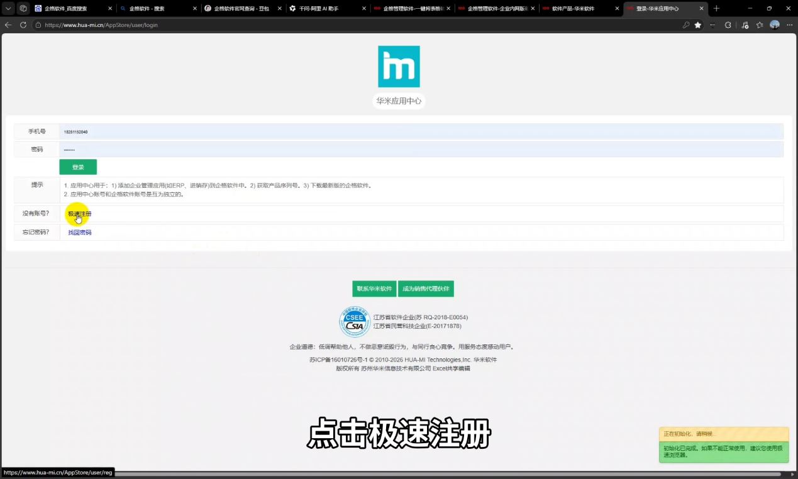Click the browser address bar URL
The width and height of the screenshot is (798, 479).
(x=101, y=25)
